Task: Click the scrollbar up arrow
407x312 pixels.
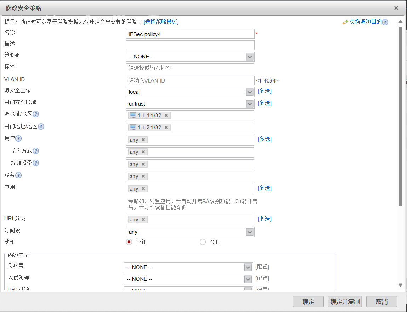Action: [x=401, y=22]
